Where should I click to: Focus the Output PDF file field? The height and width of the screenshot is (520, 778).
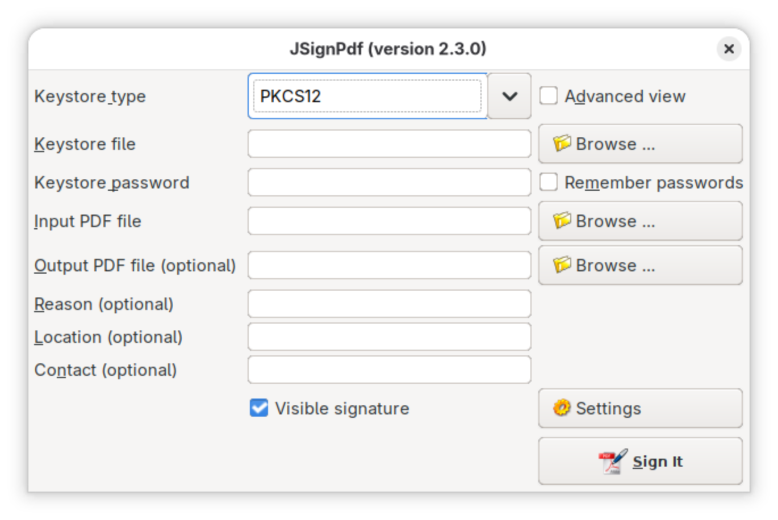point(389,265)
